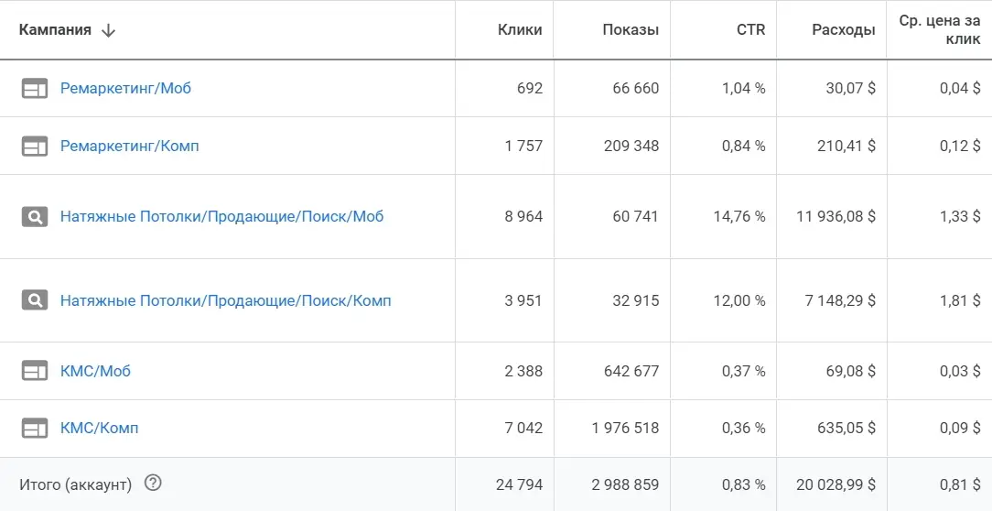Open the КМС/Комп campaign link
Screen dimensions: 992x511
coord(99,428)
